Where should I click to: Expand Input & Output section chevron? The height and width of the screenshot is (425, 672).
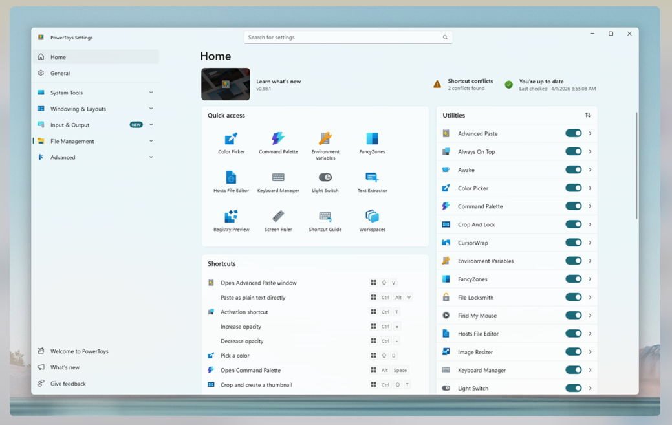pyautogui.click(x=151, y=125)
